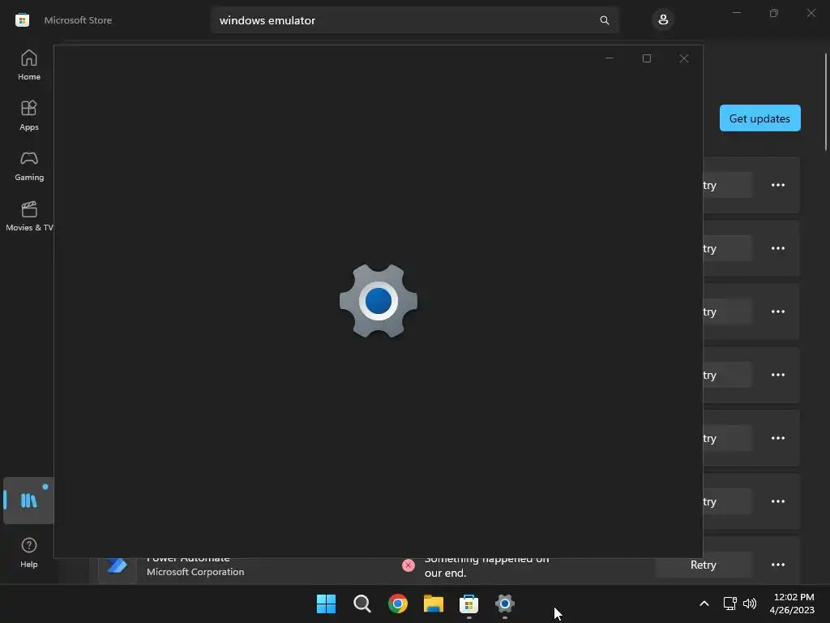Minimize the Settings loading window
The width and height of the screenshot is (830, 623).
point(610,58)
